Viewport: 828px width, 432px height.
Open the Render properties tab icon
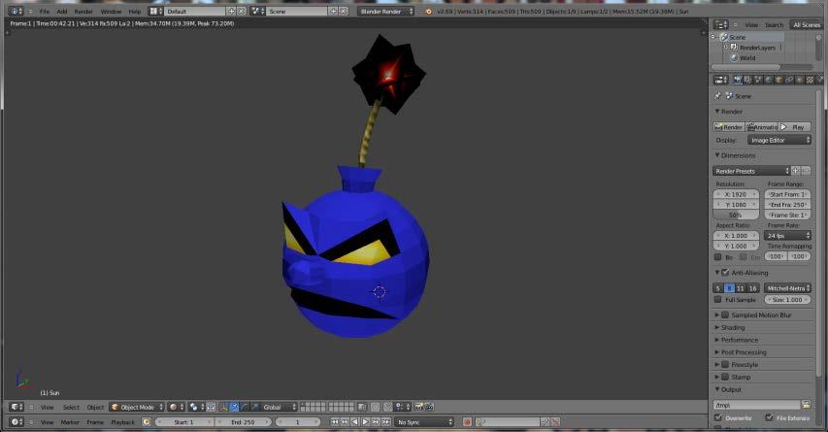[x=738, y=80]
